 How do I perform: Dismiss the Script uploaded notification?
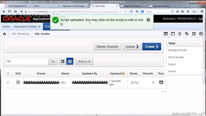pyautogui.click(x=148, y=20)
